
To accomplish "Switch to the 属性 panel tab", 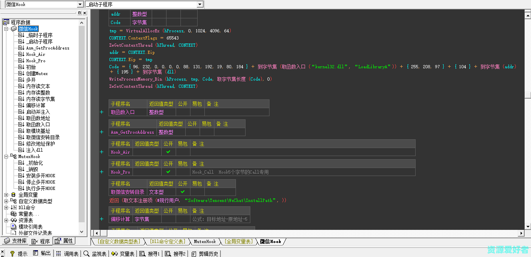I will 64,241.
